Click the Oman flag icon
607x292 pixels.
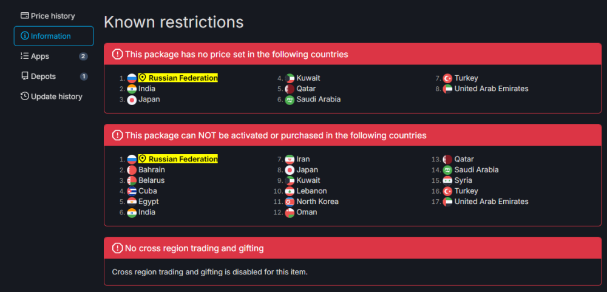coord(290,212)
